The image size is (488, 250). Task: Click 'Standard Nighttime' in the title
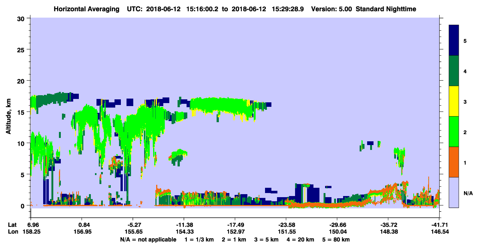point(386,9)
